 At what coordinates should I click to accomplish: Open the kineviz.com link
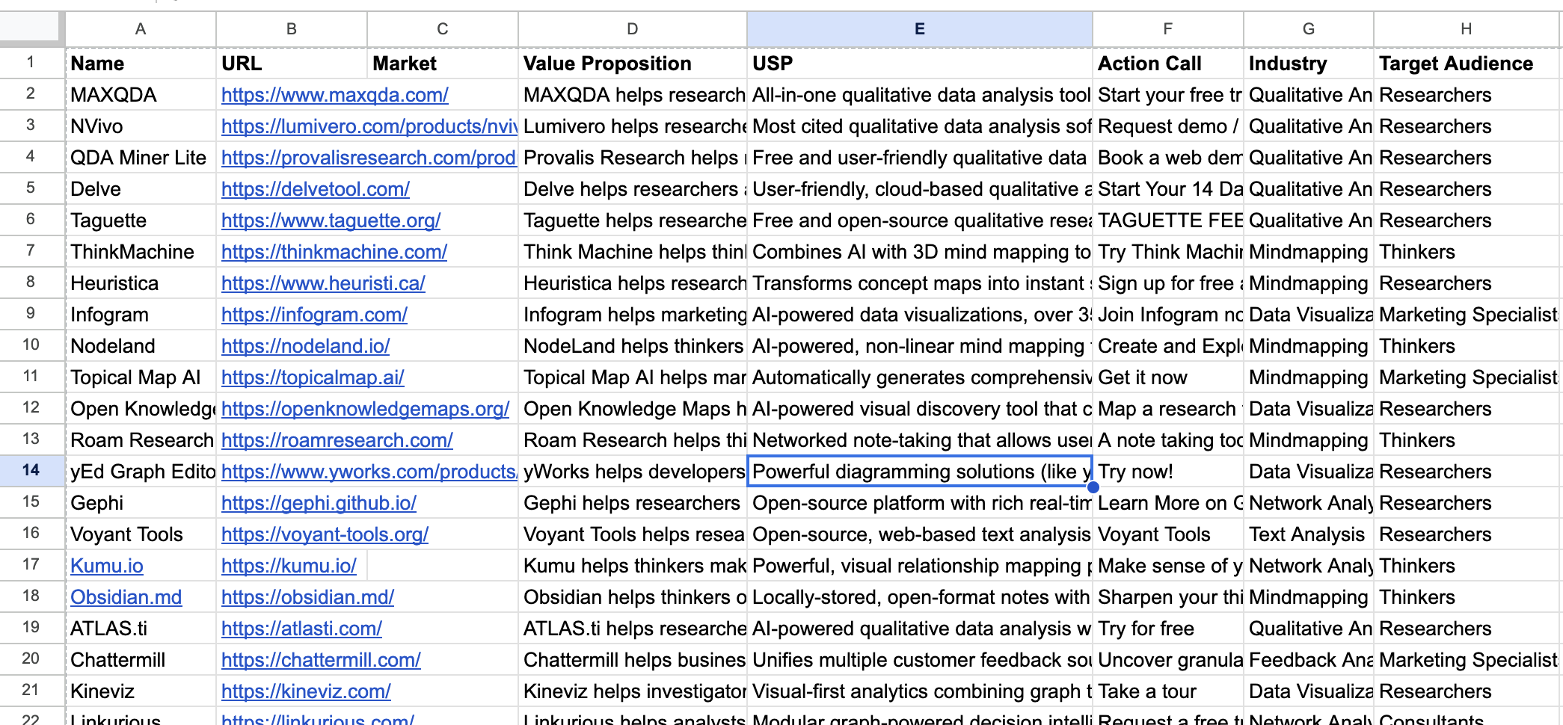point(306,691)
